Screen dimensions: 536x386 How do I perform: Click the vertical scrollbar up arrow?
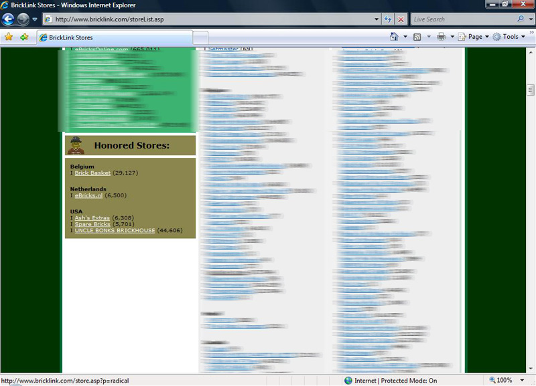(531, 53)
